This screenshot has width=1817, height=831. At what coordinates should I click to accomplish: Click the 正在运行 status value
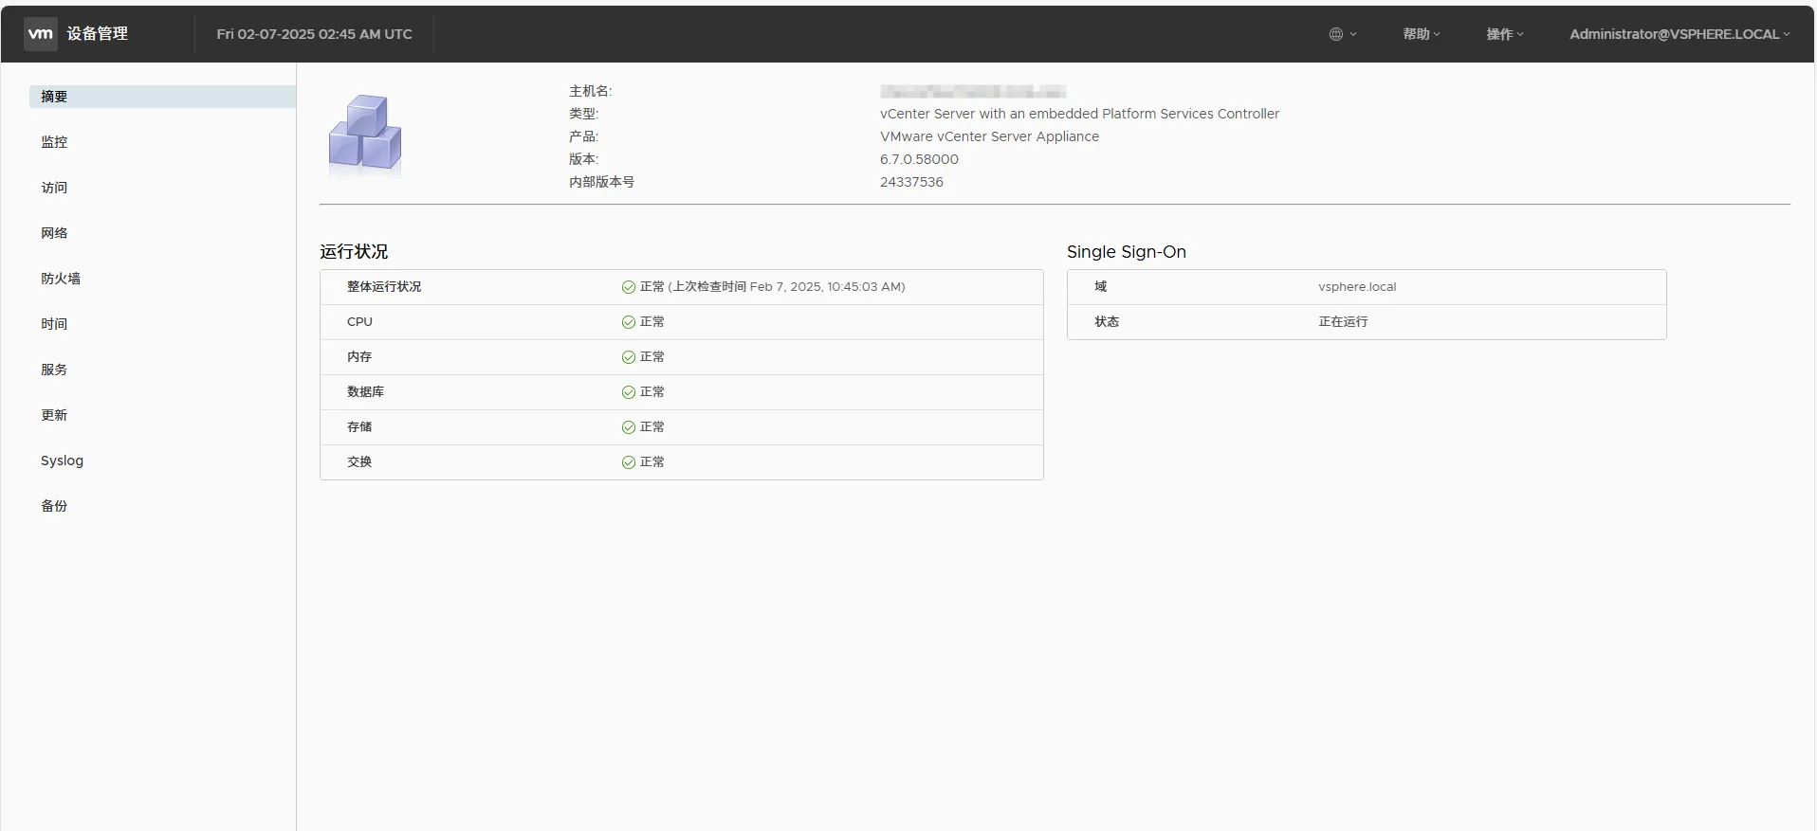(1343, 322)
